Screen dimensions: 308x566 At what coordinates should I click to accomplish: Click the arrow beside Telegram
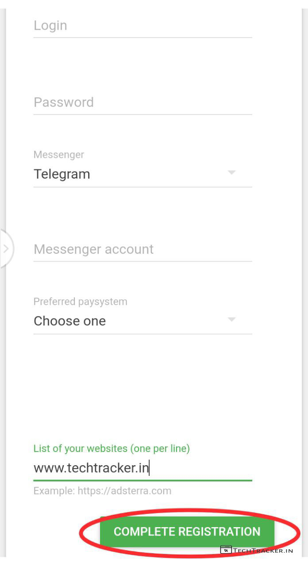(x=231, y=172)
